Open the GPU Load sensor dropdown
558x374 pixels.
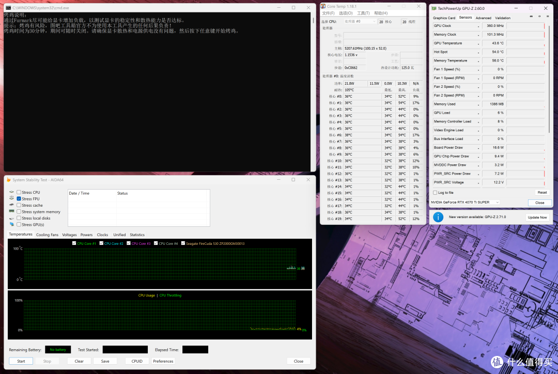pos(478,113)
